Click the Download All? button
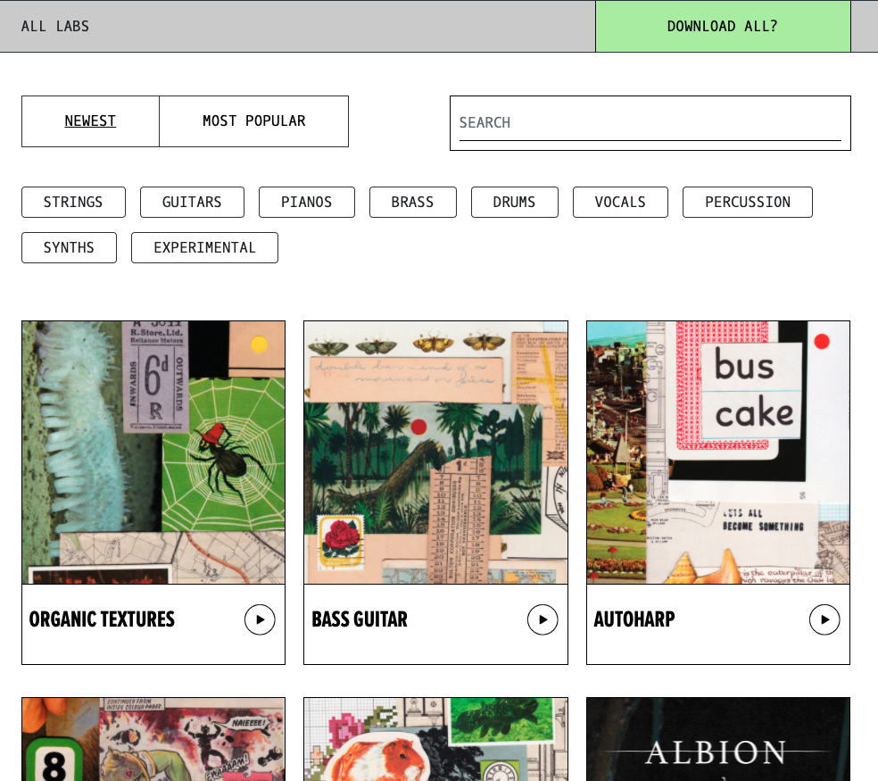The height and width of the screenshot is (781, 878). pos(723,27)
